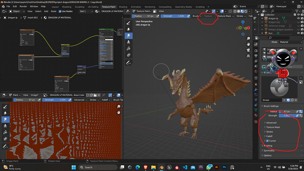Image resolution: width=304 pixels, height=171 pixels.
Task: Click Blender icon in Windows taskbar
Action: pos(161,167)
